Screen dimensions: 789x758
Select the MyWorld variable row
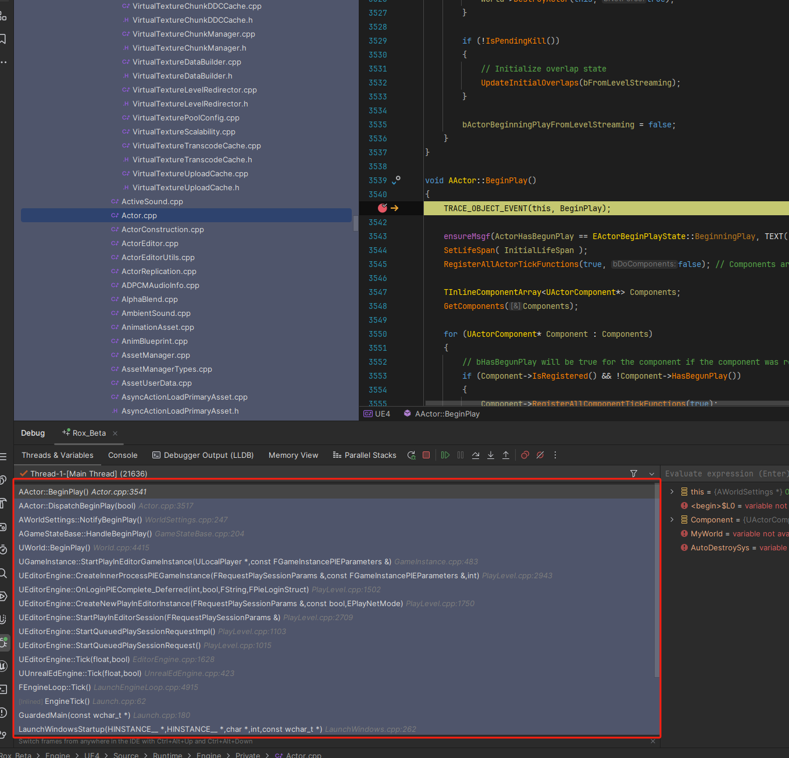734,533
